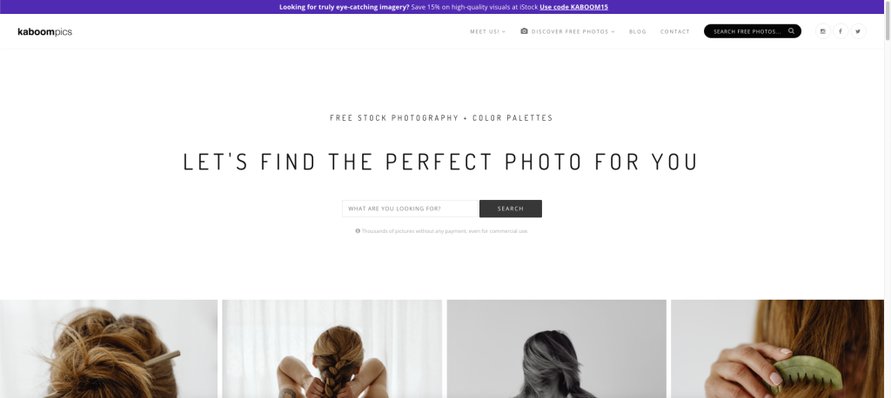Expand the Meet Us dropdown menu
This screenshot has width=891, height=398.
[x=487, y=32]
